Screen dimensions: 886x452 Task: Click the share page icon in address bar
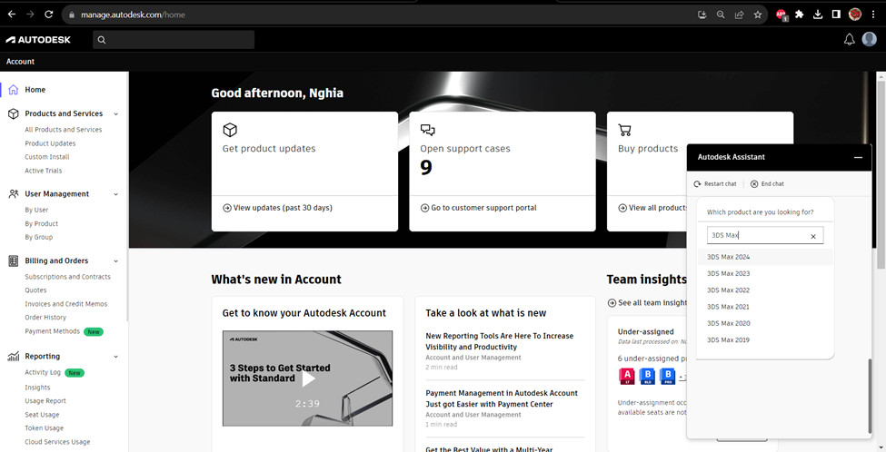point(739,15)
